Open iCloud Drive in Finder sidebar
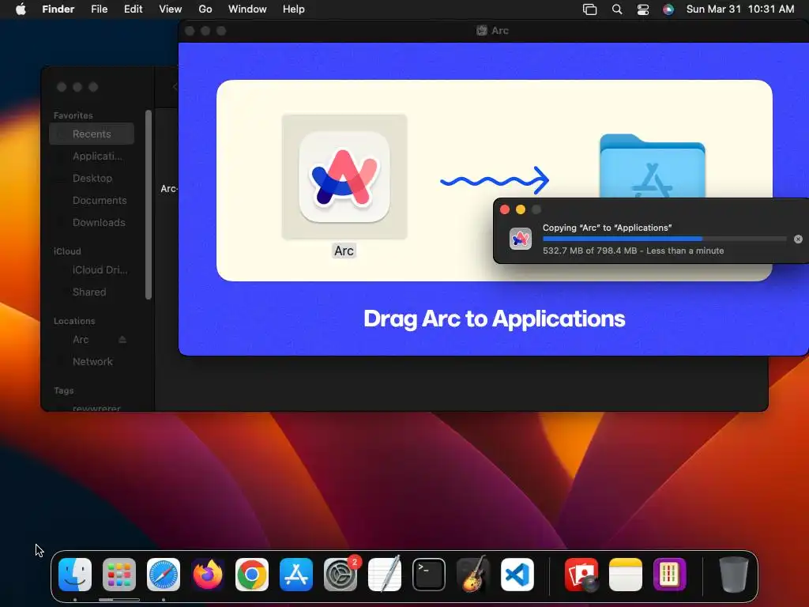This screenshot has width=809, height=607. click(x=92, y=270)
